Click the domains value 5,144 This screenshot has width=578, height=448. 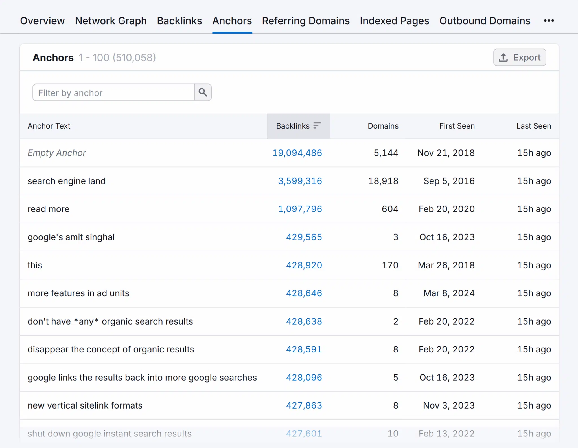386,153
